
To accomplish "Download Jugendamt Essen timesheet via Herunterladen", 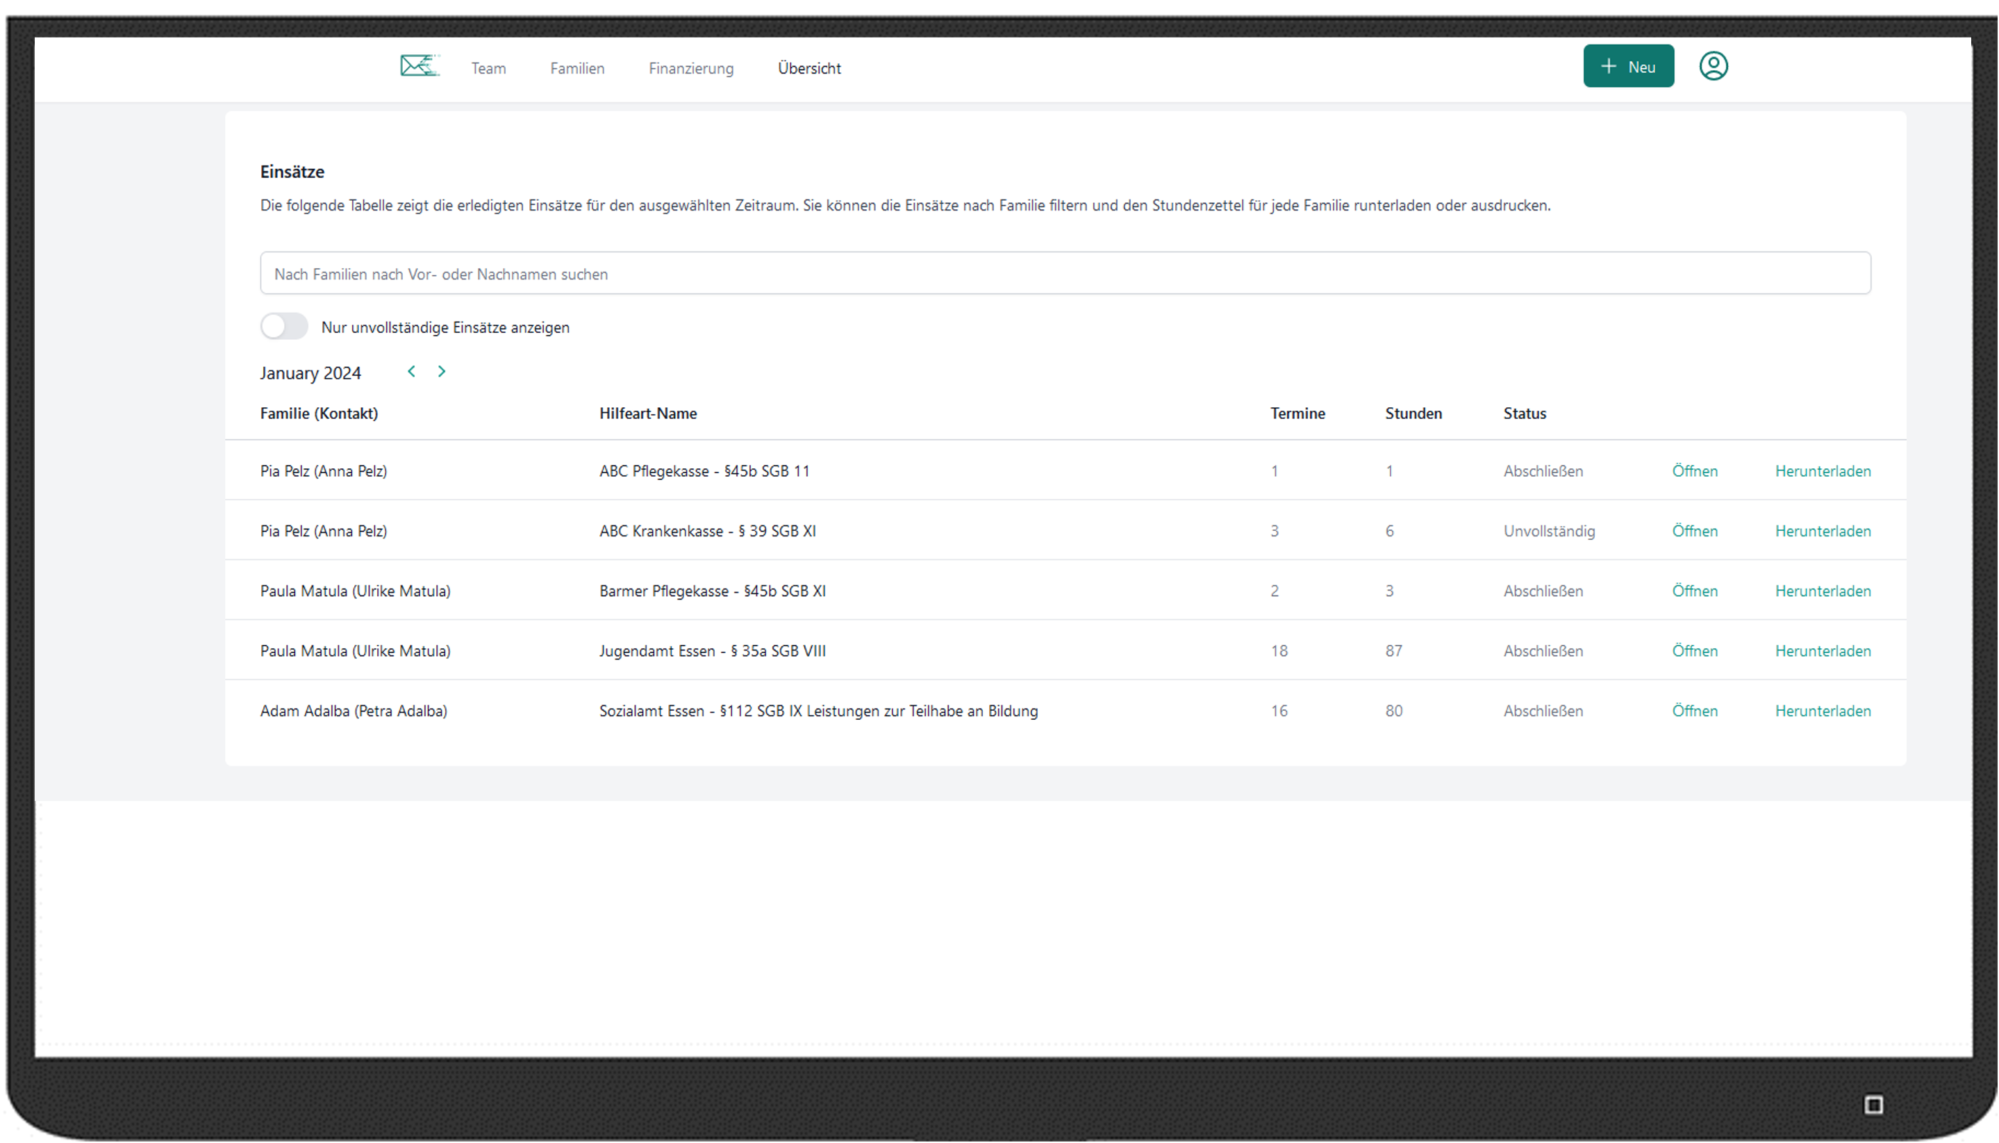I will 1822,651.
